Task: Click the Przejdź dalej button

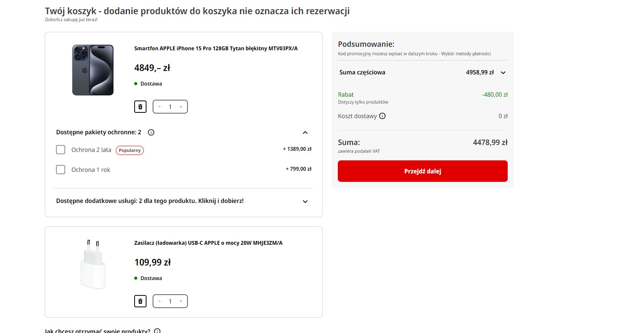Action: [423, 171]
